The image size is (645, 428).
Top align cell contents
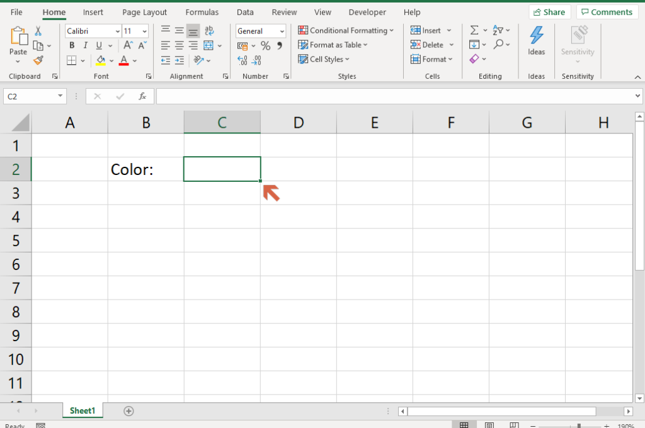166,30
